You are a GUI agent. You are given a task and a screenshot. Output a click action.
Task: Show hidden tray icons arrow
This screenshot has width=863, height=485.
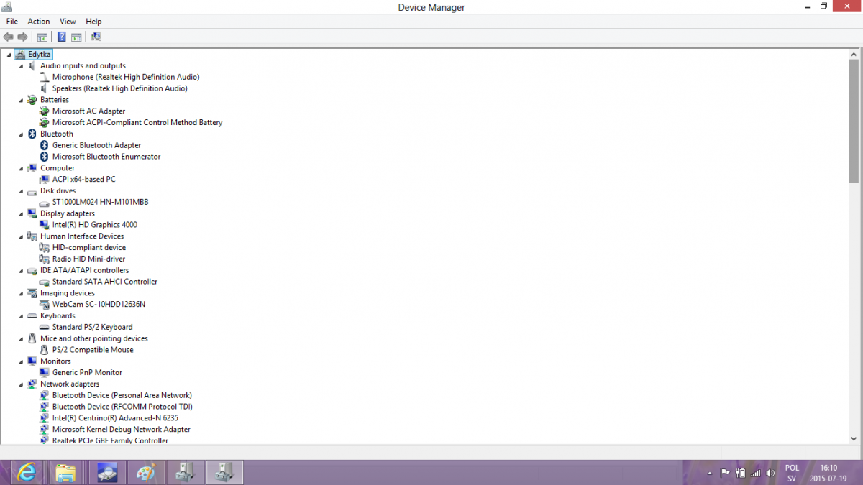[x=709, y=474]
